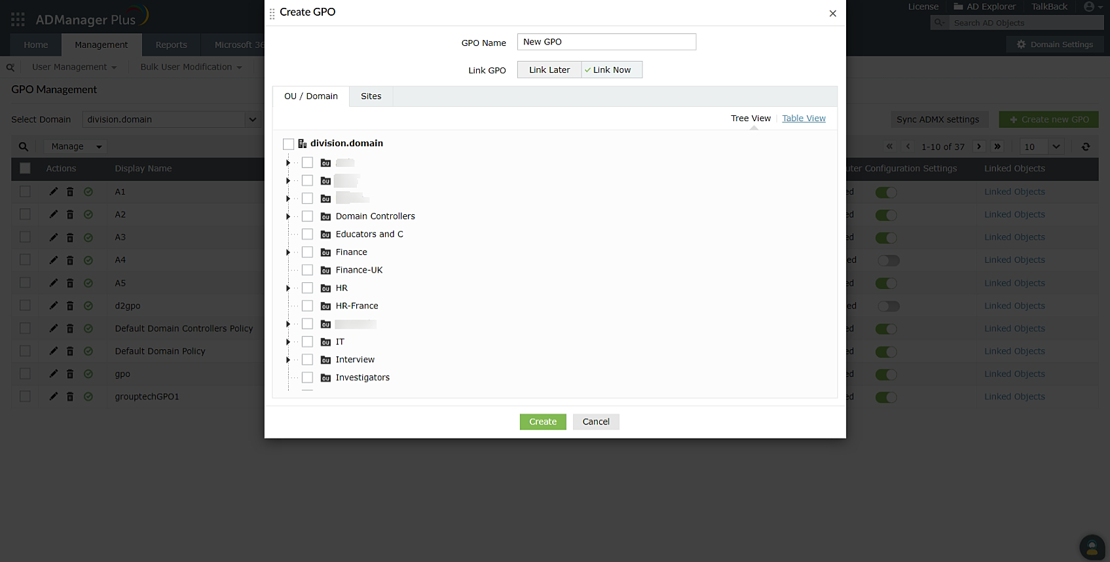Screen dimensions: 1110x562
Task: Click the dialog drag handle icon
Action: pos(272,13)
